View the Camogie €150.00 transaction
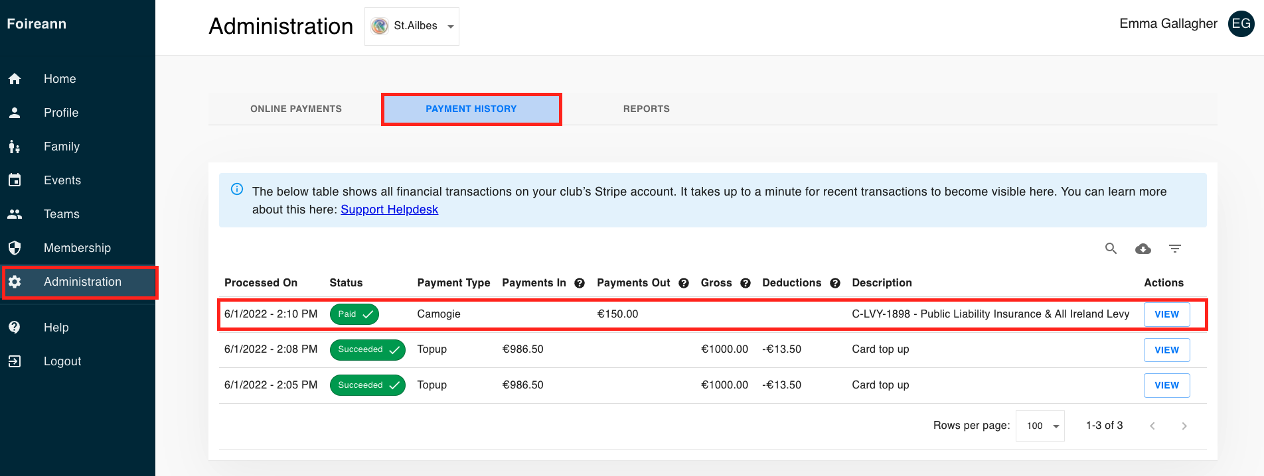 [1166, 314]
